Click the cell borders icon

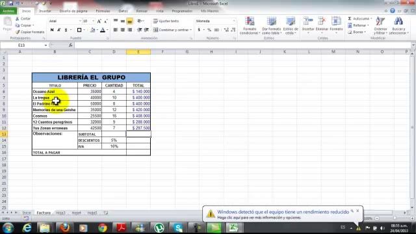[x=79, y=30]
